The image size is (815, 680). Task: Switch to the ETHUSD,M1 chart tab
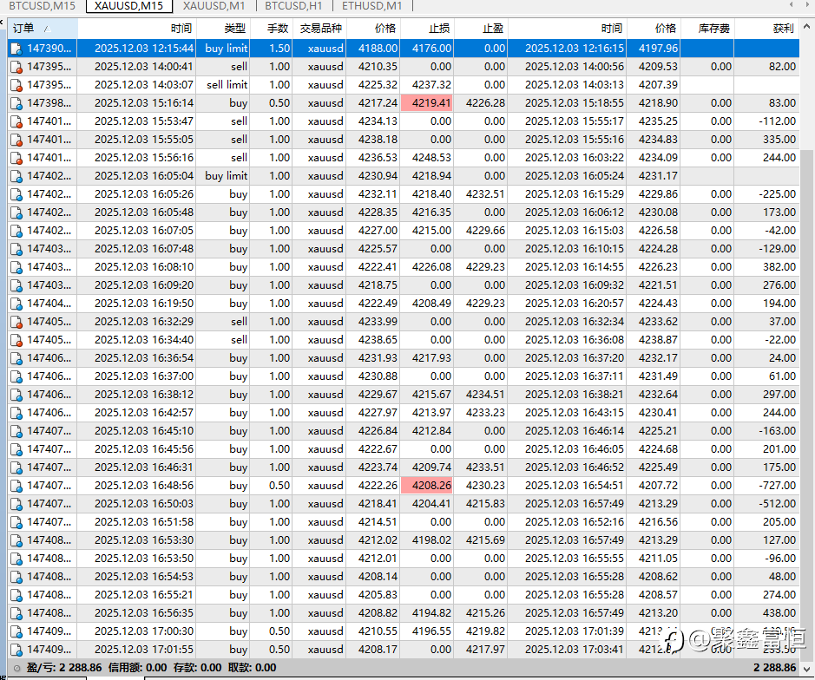tap(371, 6)
